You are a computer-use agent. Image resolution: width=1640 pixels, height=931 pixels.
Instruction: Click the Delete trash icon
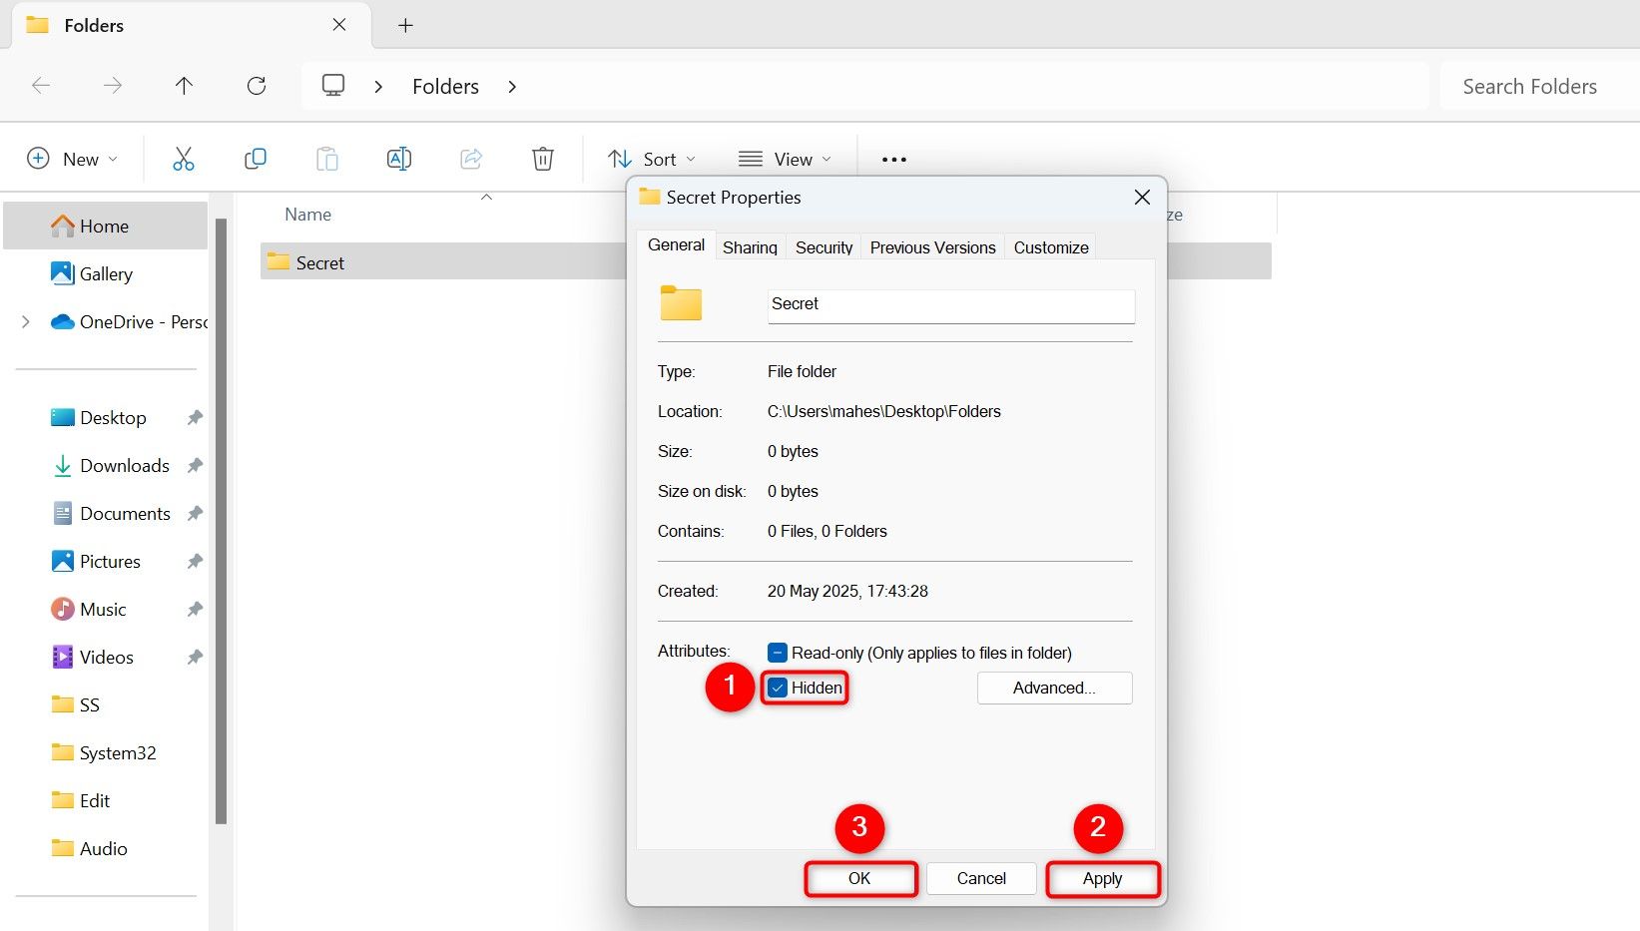point(543,159)
